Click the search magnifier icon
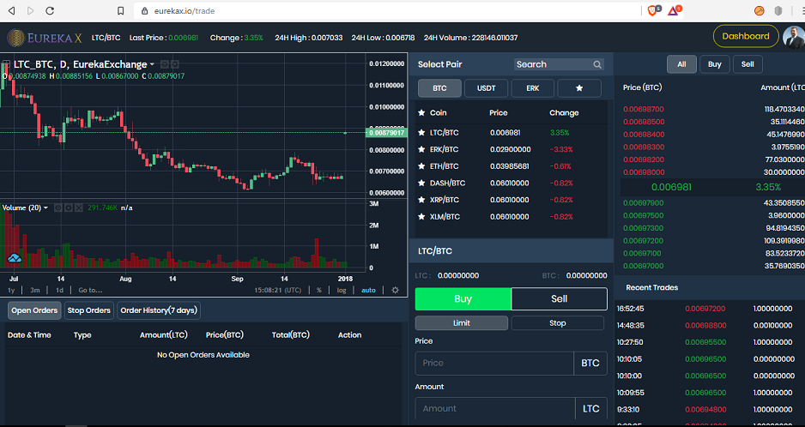 point(597,64)
